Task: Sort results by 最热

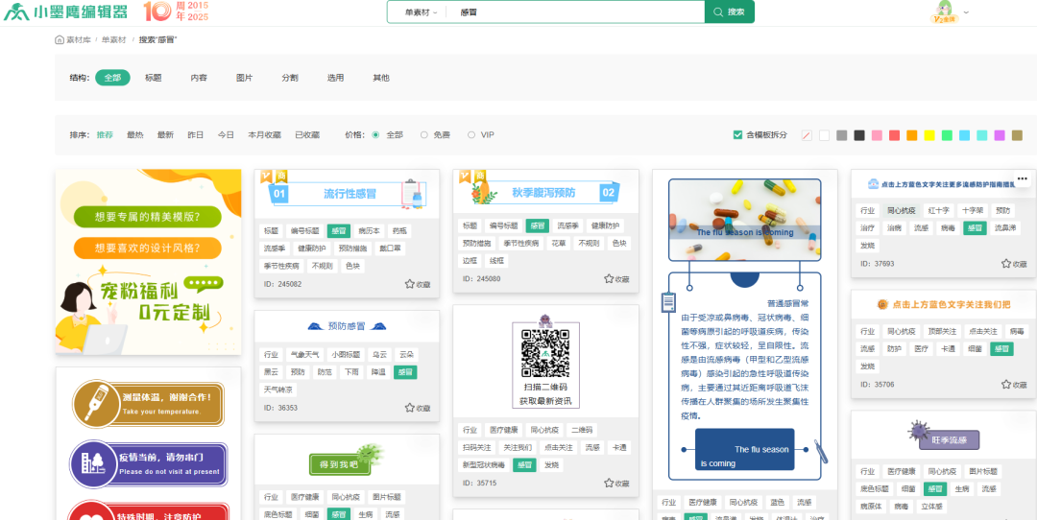Action: pyautogui.click(x=135, y=134)
